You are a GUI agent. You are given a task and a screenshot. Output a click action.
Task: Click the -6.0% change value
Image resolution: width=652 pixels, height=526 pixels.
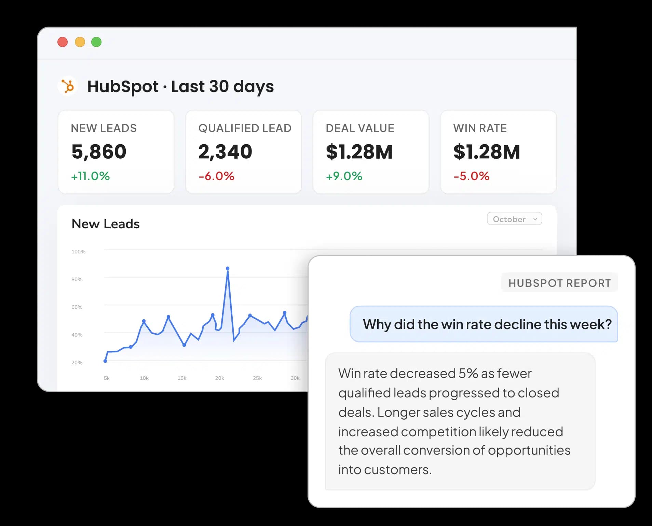pyautogui.click(x=216, y=176)
